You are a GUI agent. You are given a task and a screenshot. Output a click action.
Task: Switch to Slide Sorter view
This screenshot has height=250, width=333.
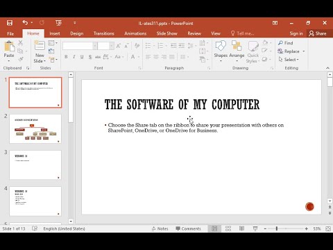tap(228, 228)
